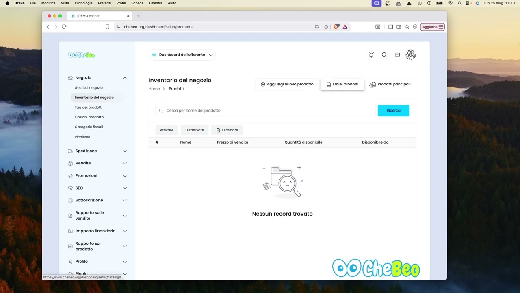Open Categorie fiscali sidebar item

pos(89,127)
